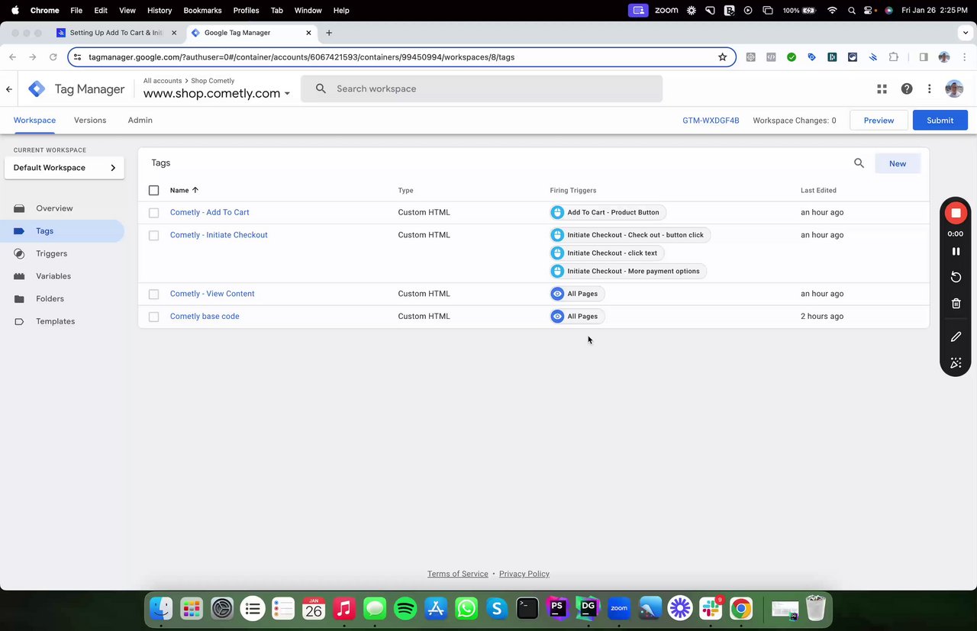Viewport: 977px width, 631px height.
Task: Check the box for Cometly base code
Action: point(153,317)
